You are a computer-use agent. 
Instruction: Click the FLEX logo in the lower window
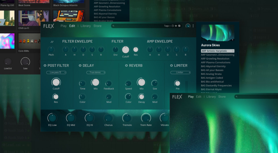pyautogui.click(x=177, y=97)
